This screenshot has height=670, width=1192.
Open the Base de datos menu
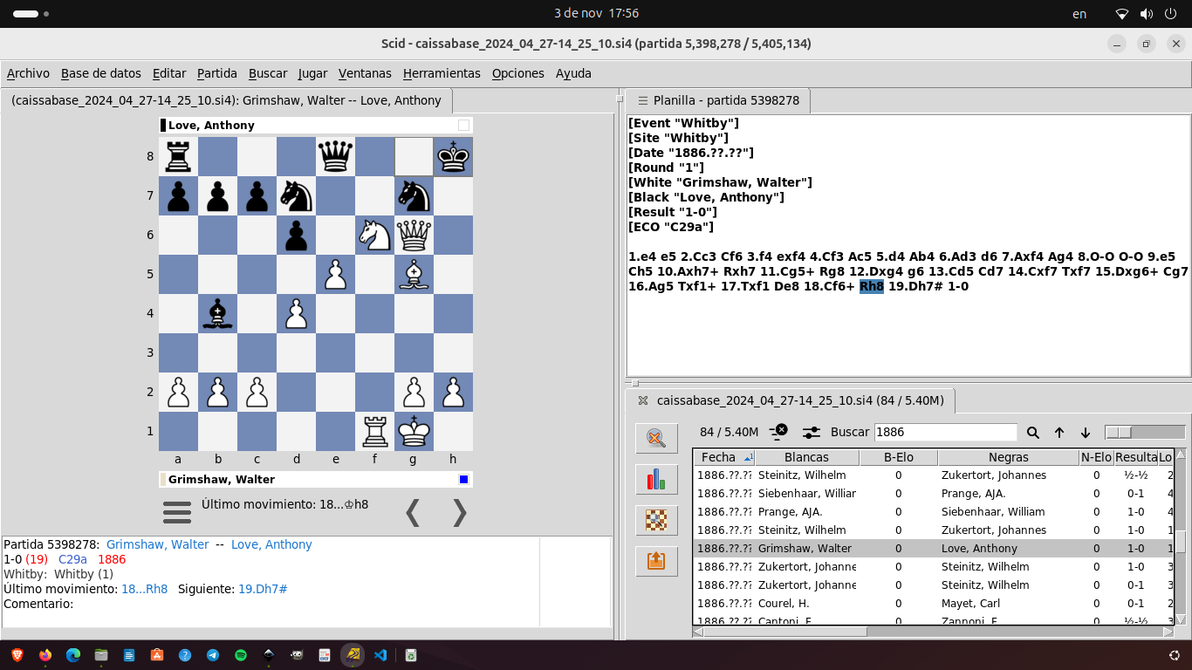(x=101, y=73)
